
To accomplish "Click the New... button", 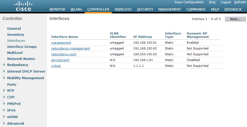I will [x=235, y=19].
